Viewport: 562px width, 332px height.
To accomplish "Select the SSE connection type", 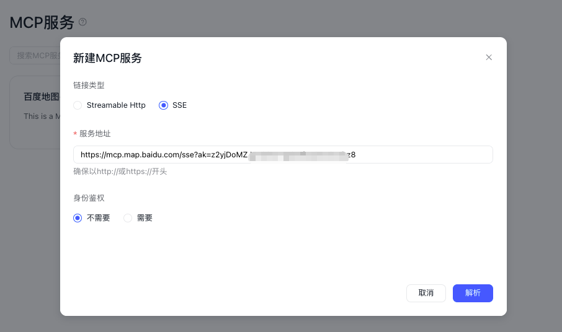I will pos(173,105).
